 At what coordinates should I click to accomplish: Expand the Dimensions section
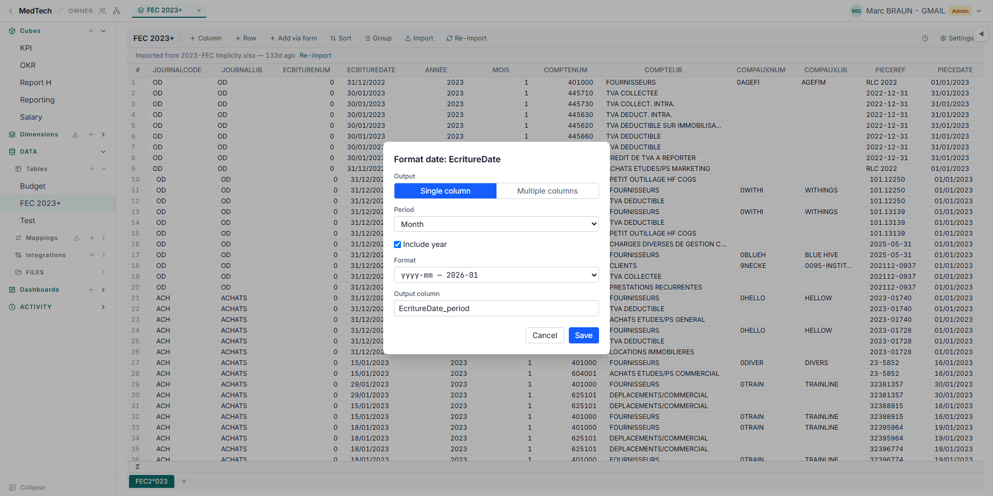coord(104,134)
